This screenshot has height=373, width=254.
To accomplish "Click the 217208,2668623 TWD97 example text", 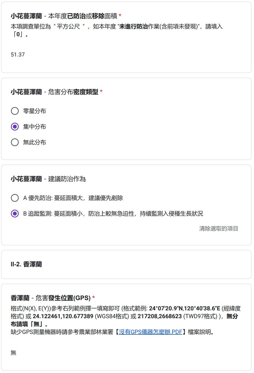I will point(160,316).
